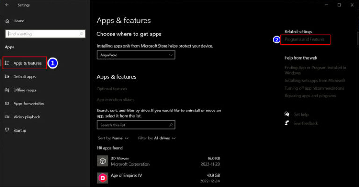Click the Default apps sidebar icon
The width and height of the screenshot is (359, 187).
(x=7, y=76)
